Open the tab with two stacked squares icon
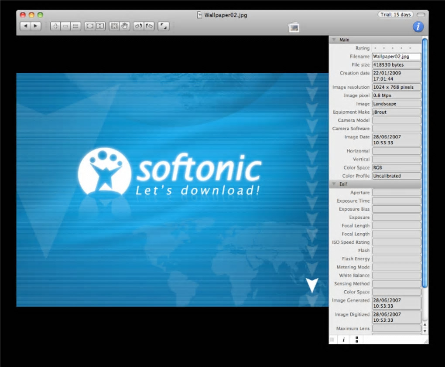This screenshot has width=445, height=367. [357, 340]
